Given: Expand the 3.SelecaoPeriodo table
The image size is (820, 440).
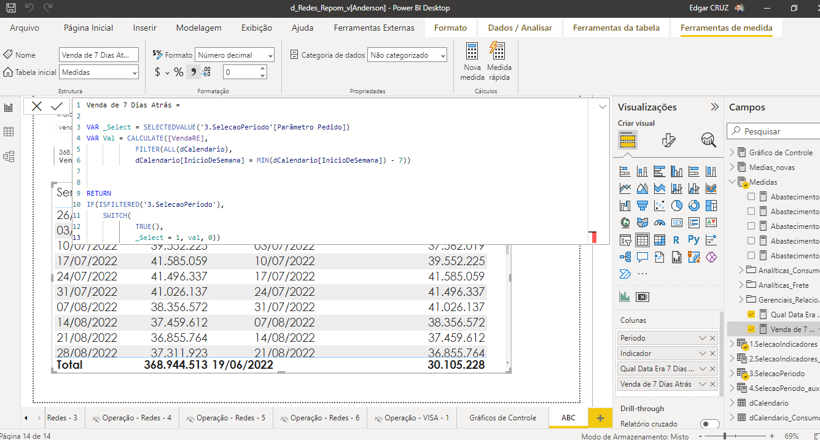Looking at the screenshot, I should tap(732, 373).
